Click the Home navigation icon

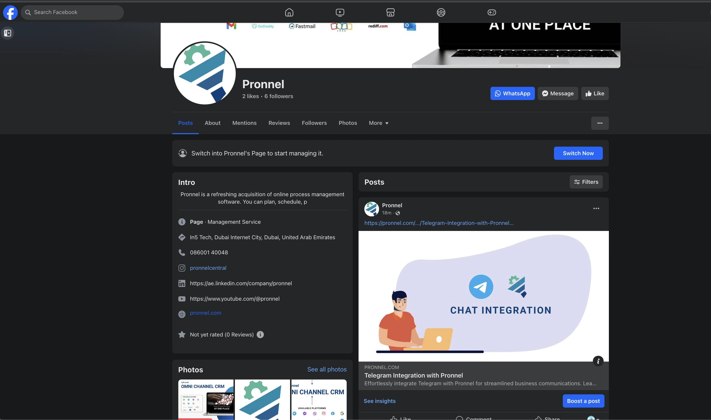coord(290,12)
